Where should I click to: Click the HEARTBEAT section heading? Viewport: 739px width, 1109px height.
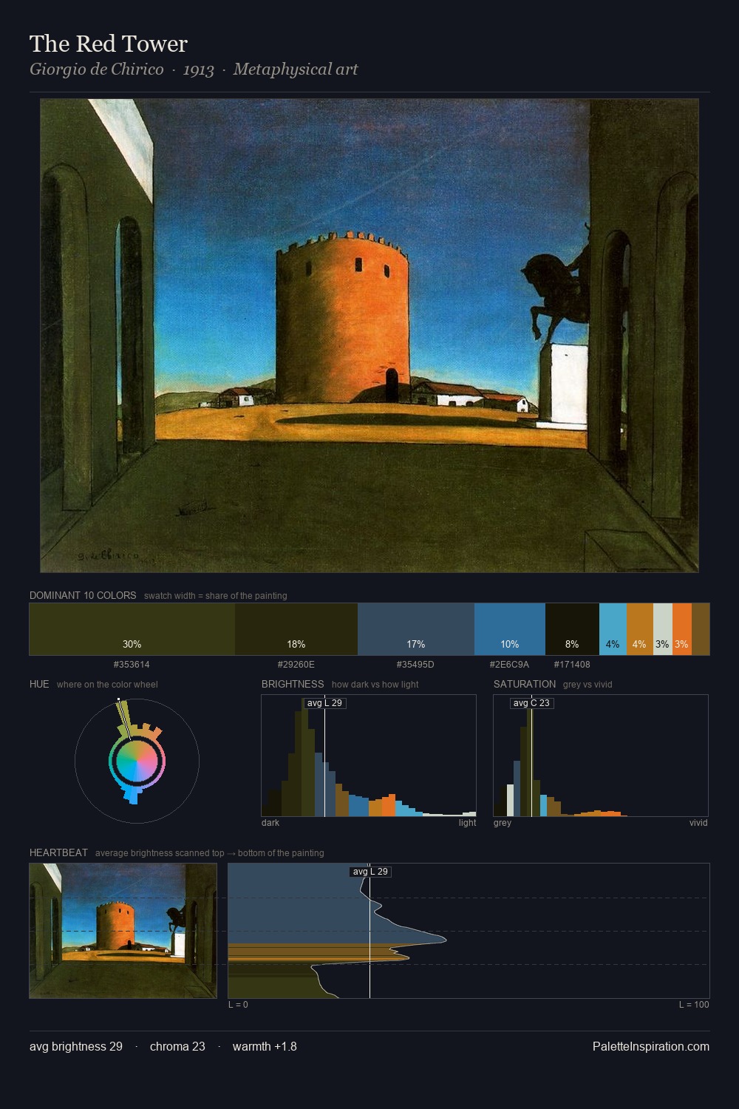58,852
